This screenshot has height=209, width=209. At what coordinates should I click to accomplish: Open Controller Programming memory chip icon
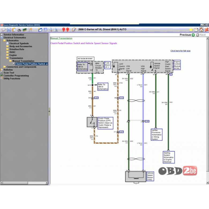[25, 30]
